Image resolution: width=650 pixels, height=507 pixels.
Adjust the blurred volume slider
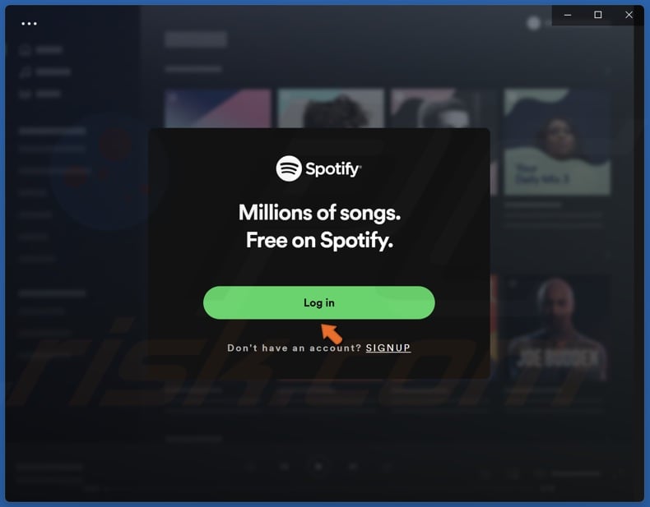click(x=575, y=473)
